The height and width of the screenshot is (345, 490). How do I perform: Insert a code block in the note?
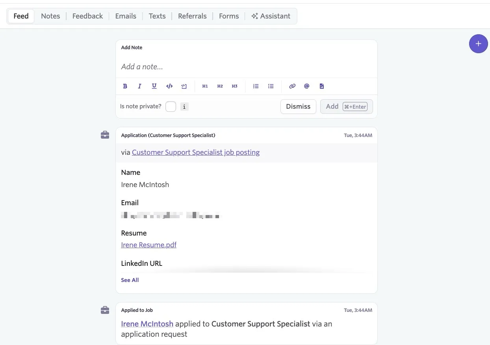pyautogui.click(x=184, y=86)
